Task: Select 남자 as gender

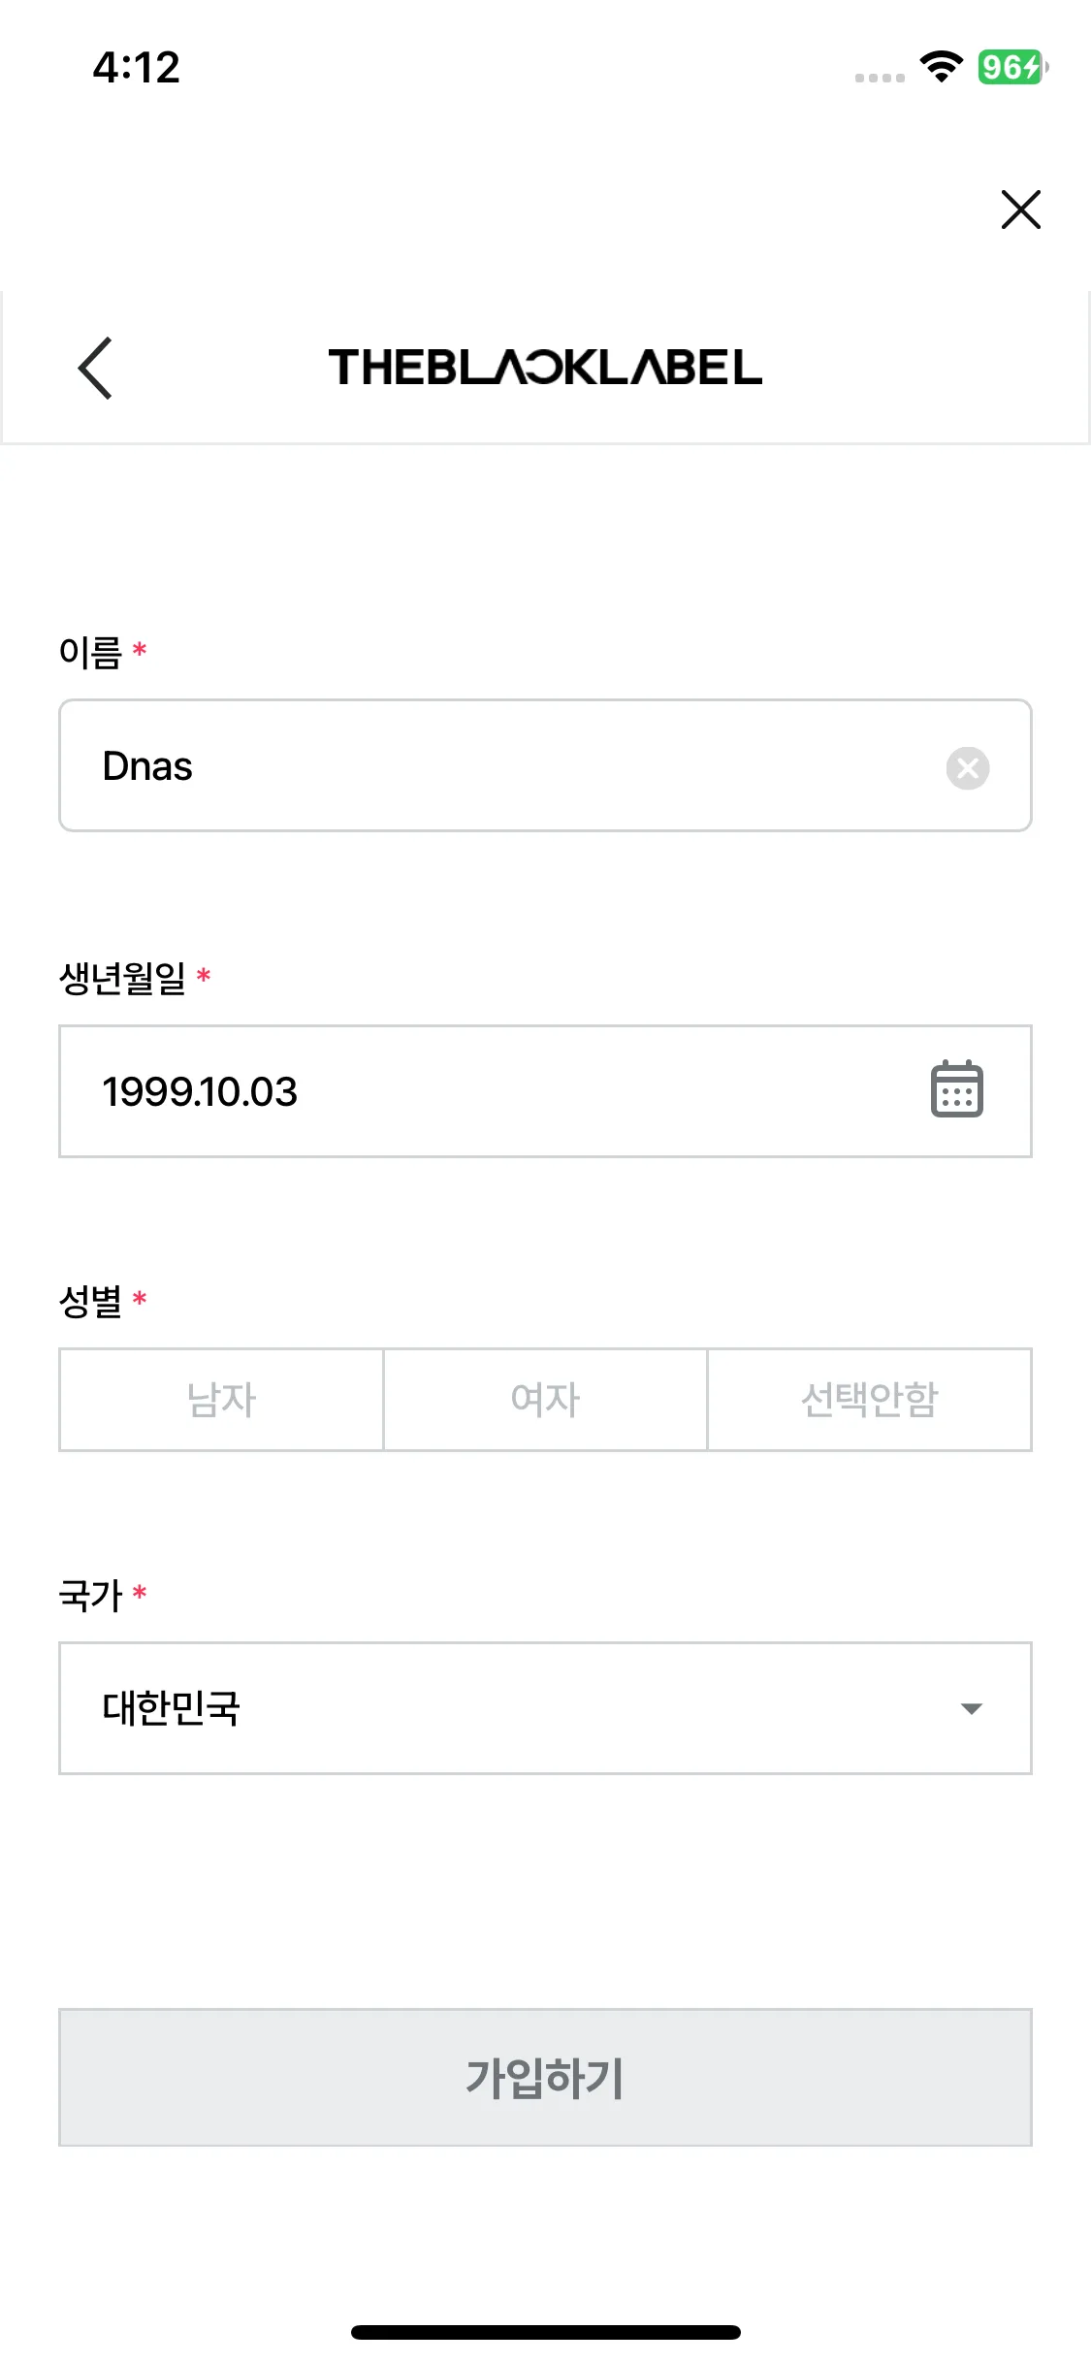Action: click(221, 1400)
